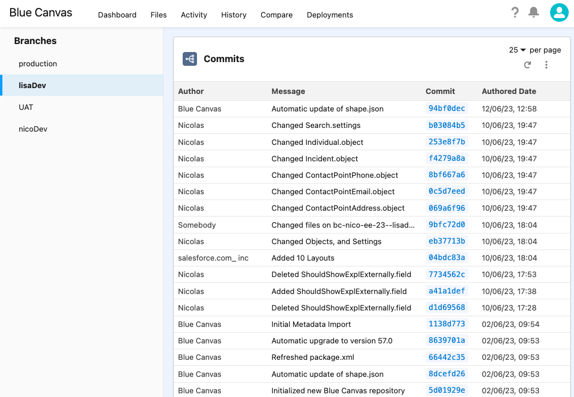Click the Commits panel branch icon

click(x=189, y=59)
